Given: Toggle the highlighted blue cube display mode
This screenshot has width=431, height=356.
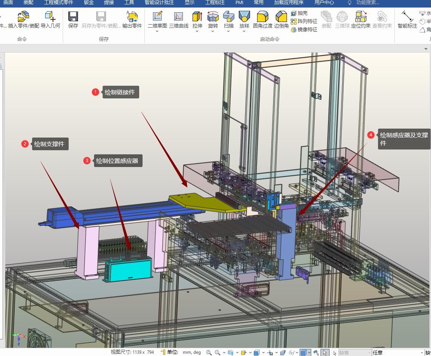Looking at the screenshot, I should (x=303, y=352).
